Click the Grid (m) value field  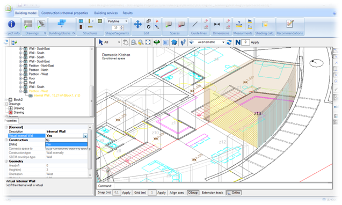[152, 193]
